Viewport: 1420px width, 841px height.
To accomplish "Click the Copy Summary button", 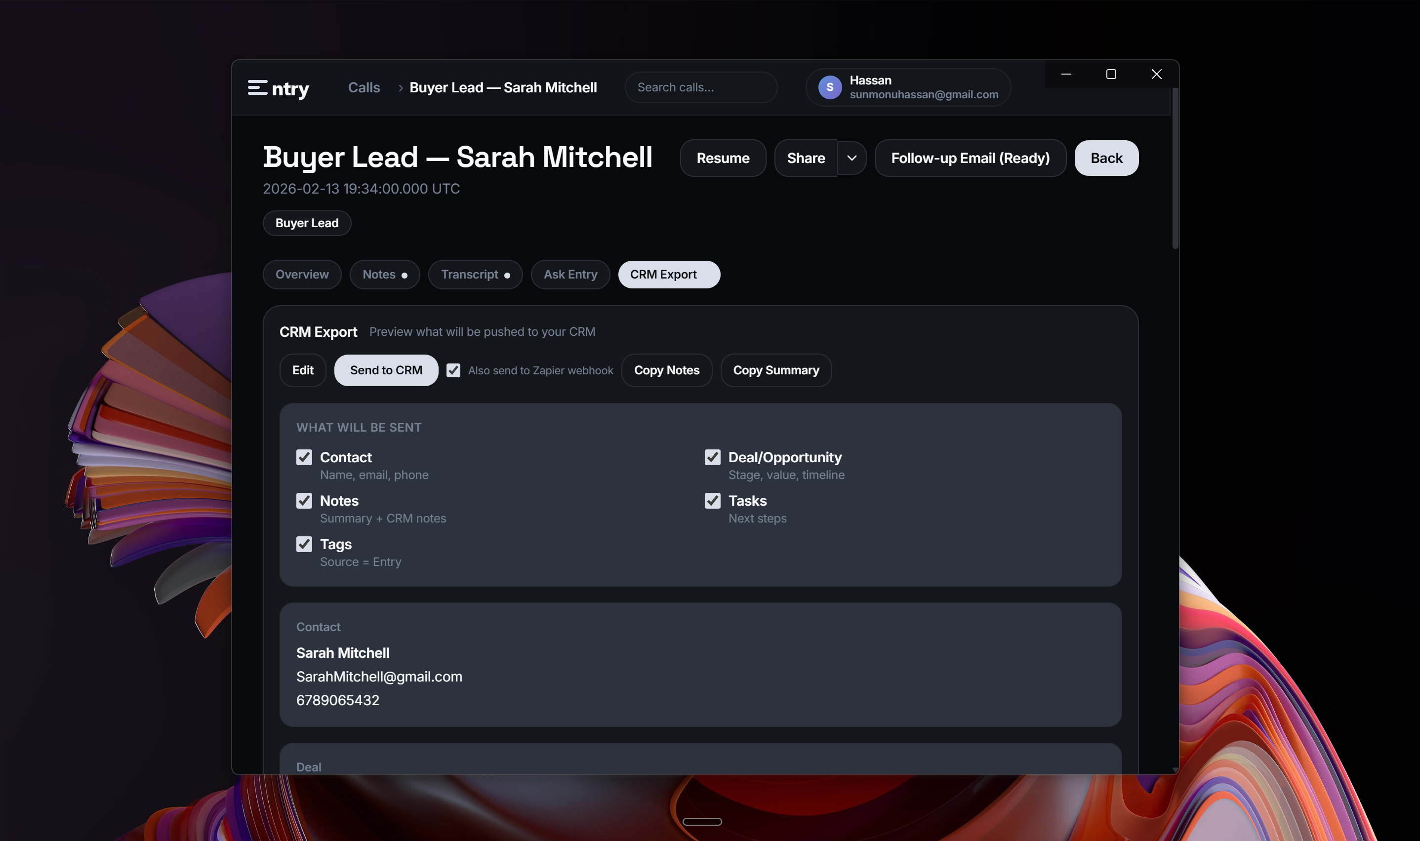I will [776, 370].
